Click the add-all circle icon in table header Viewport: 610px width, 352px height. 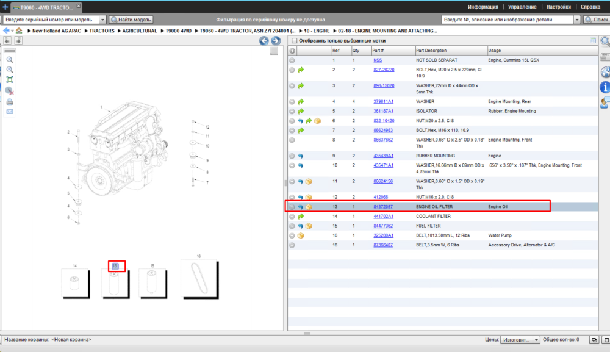[x=292, y=51]
